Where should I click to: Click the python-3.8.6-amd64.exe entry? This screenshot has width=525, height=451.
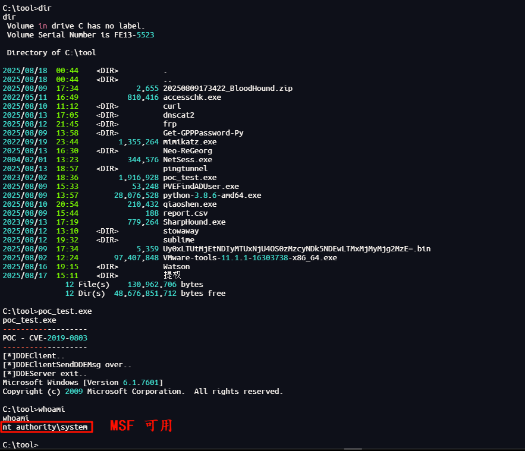[212, 195]
